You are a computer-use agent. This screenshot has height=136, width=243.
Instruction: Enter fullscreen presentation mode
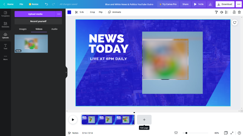tap(232, 133)
